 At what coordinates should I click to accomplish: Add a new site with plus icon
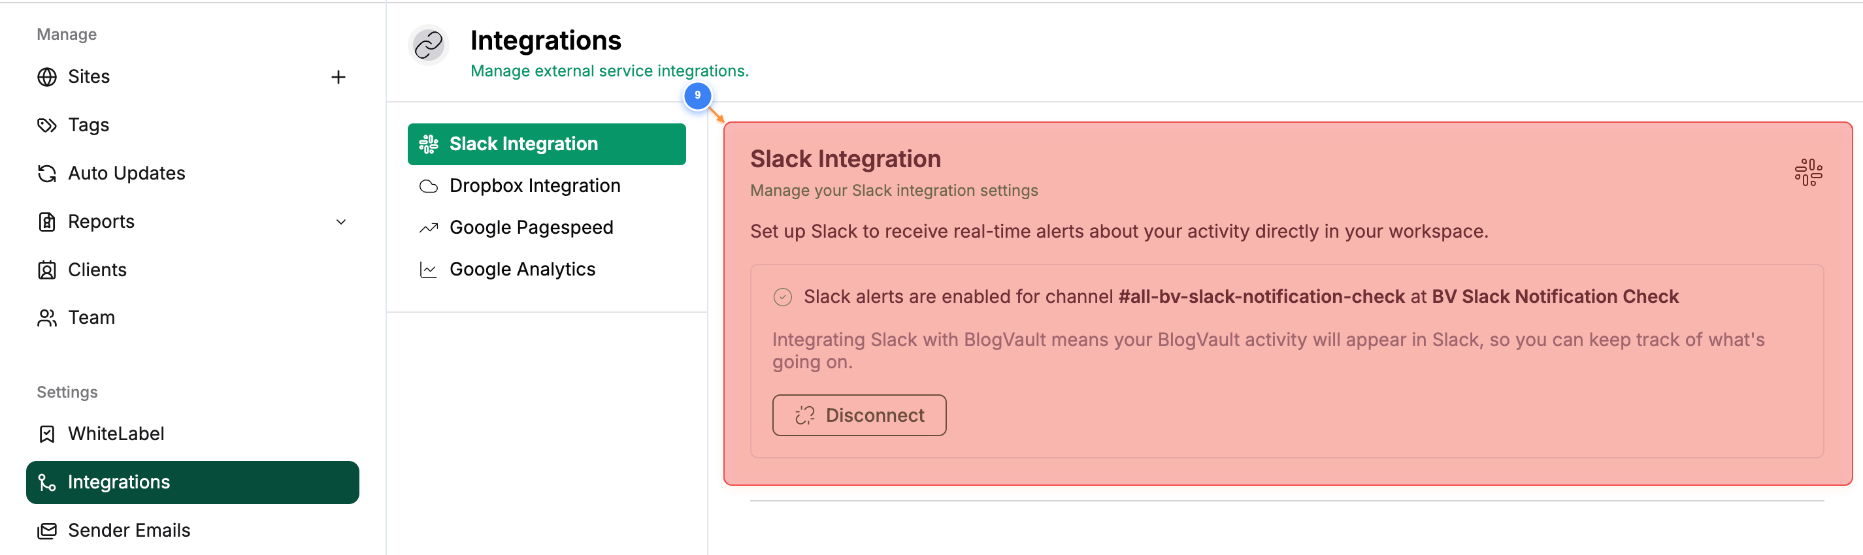pos(338,76)
